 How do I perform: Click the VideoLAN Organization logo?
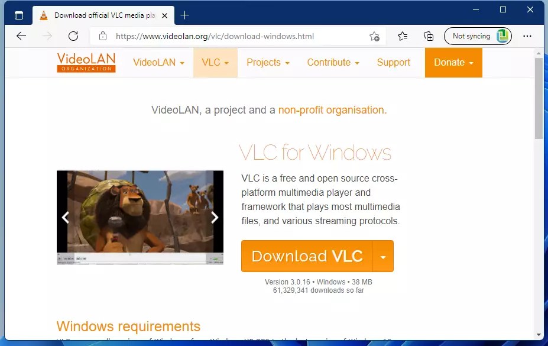click(86, 63)
